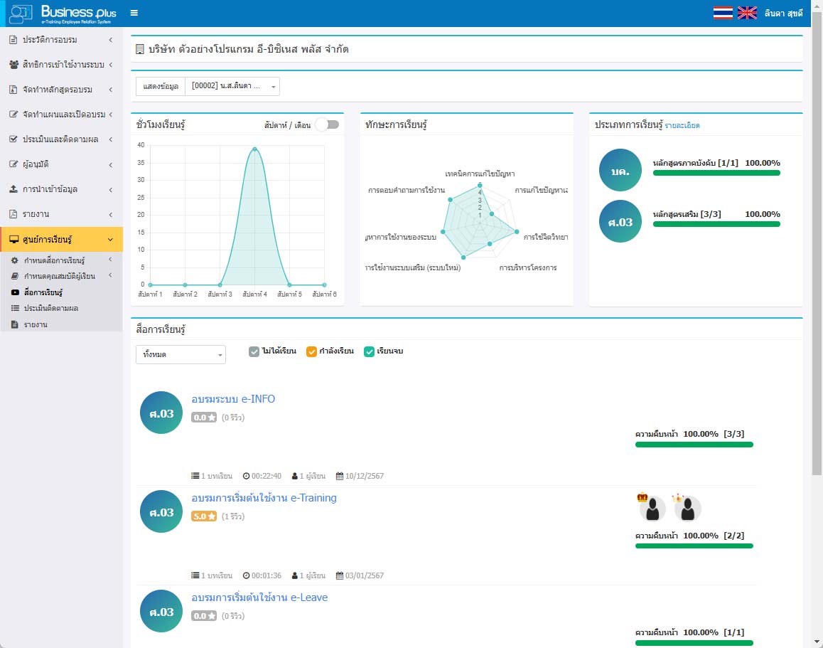Click the การใช้จิตวิทยา radar chart point

click(x=517, y=232)
